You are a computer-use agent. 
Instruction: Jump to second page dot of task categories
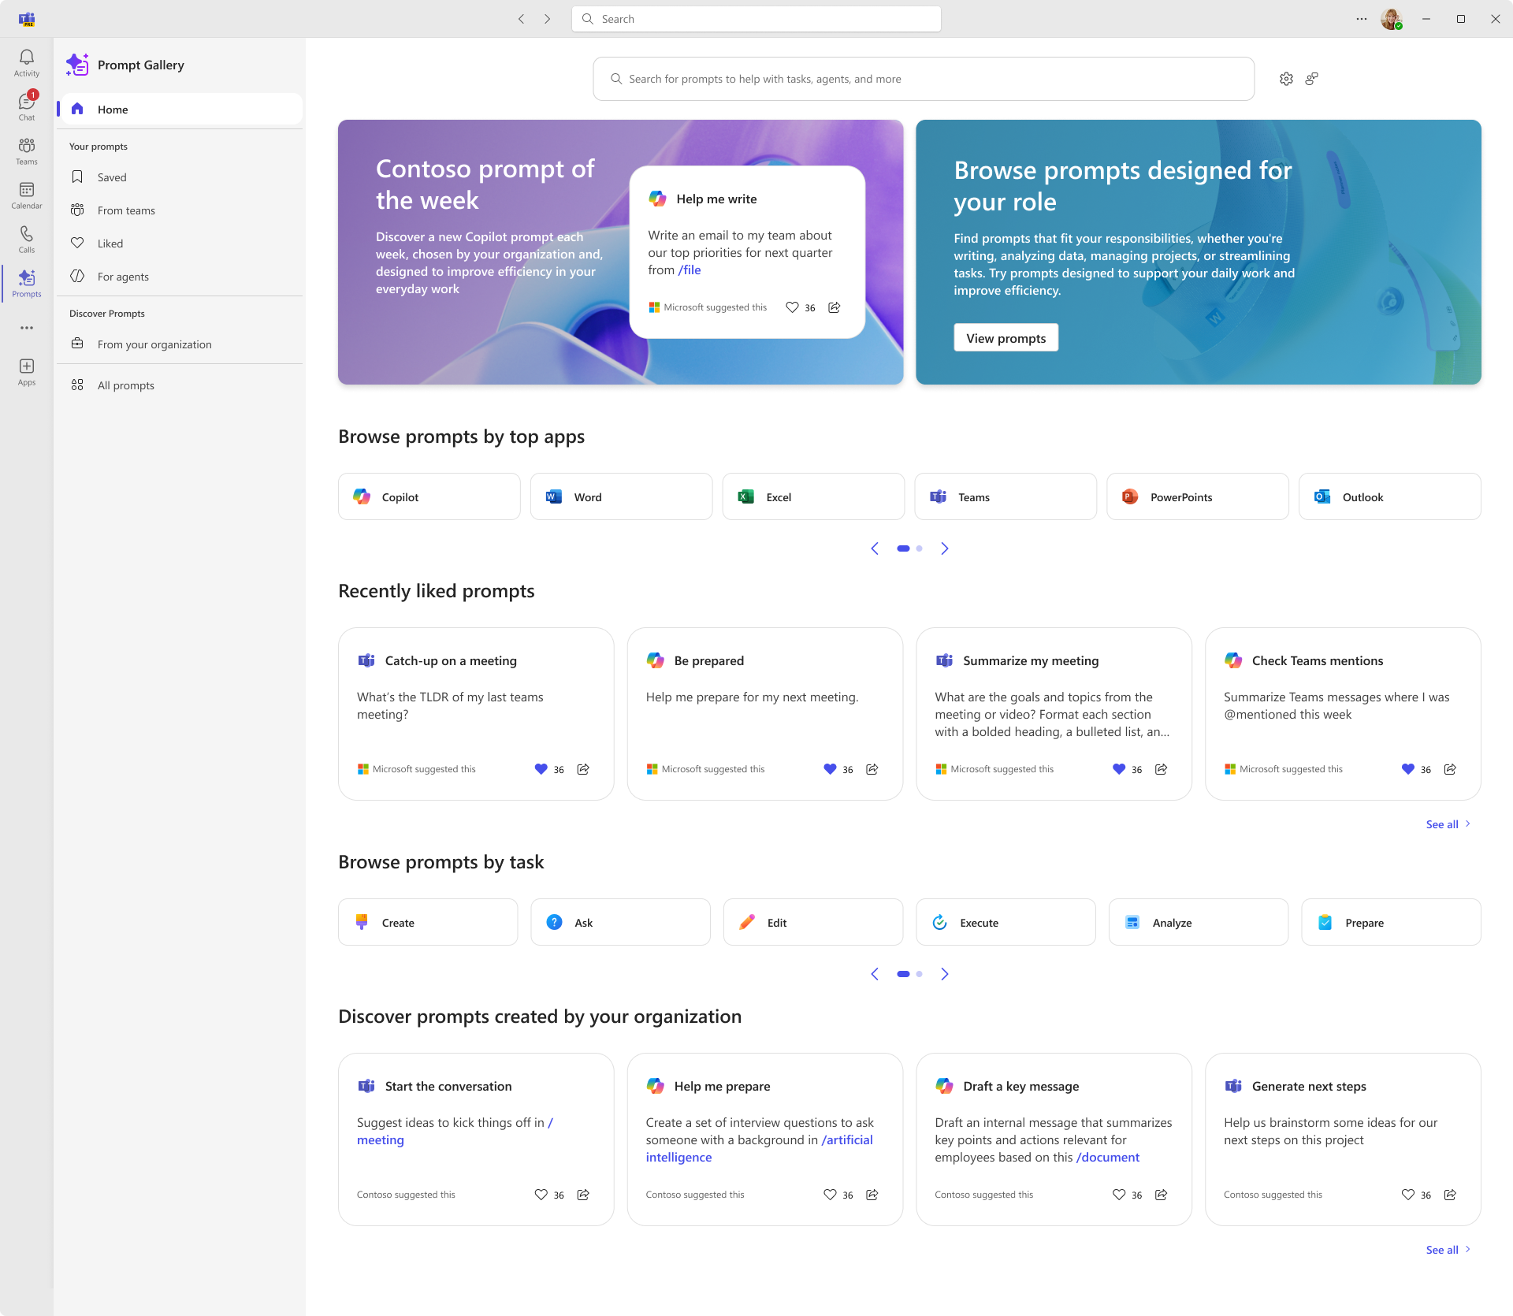[x=920, y=974]
